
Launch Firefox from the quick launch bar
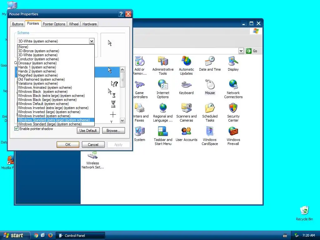tap(50, 235)
